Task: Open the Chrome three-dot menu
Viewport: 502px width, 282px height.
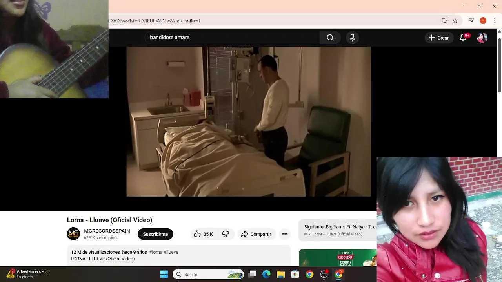Action: pyautogui.click(x=495, y=21)
